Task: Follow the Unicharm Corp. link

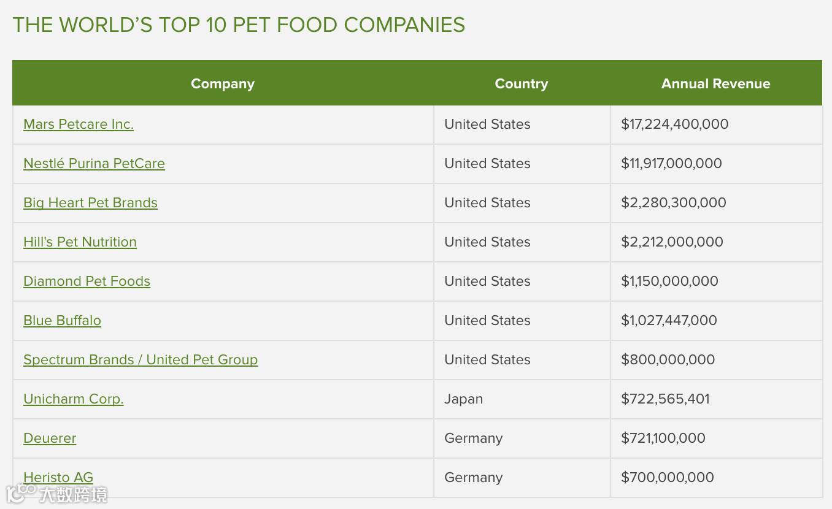Action: pos(74,399)
